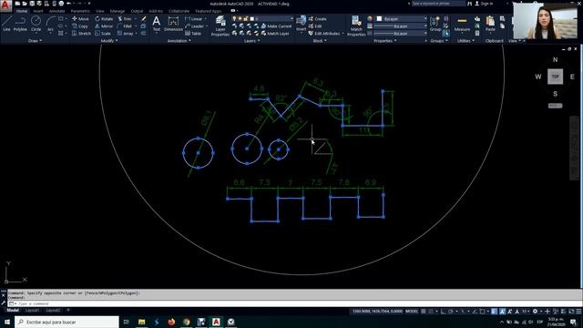
Task: Click the Match Layer button
Action: click(x=275, y=34)
